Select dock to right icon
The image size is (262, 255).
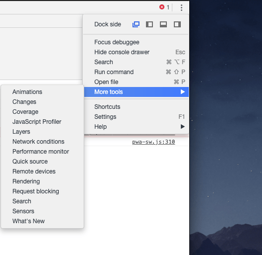[x=177, y=24]
